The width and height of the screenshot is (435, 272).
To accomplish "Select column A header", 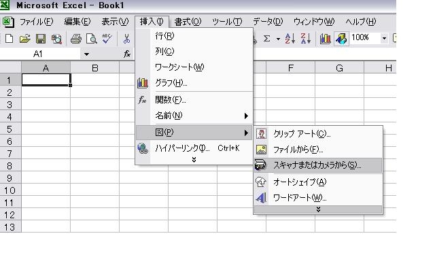I will (x=46, y=68).
